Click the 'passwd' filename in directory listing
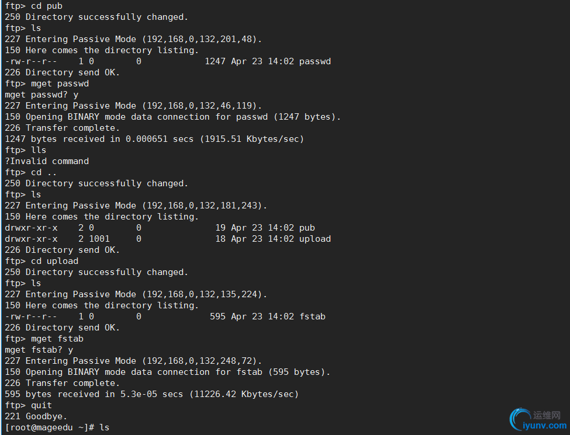570x435 pixels. click(315, 61)
